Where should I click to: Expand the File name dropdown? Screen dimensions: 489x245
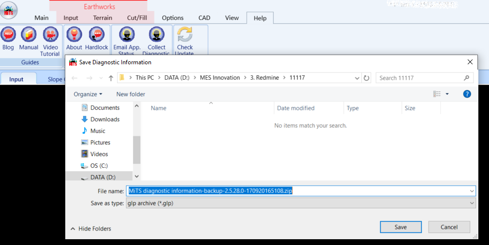[472, 191]
